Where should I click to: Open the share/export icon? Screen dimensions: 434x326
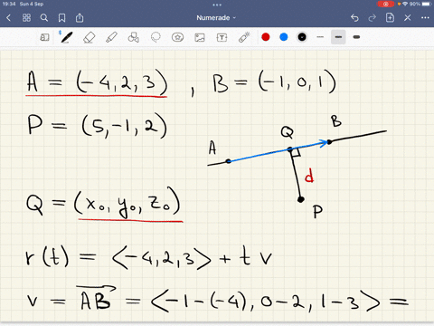tap(80, 18)
